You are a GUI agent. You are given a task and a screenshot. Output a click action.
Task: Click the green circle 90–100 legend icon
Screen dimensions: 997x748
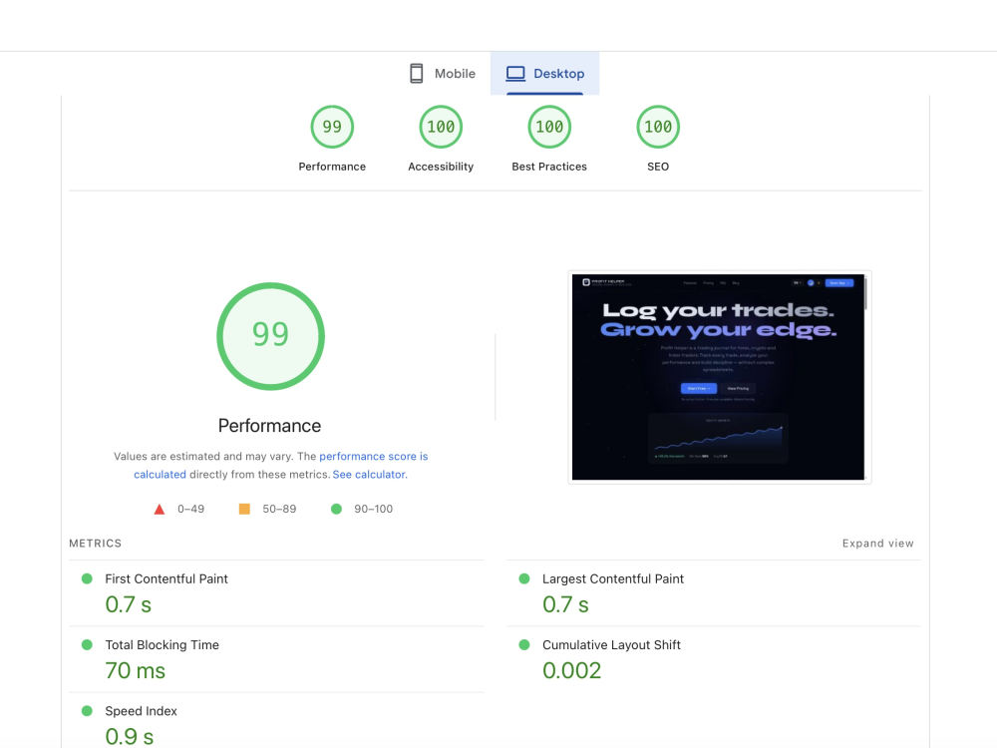click(336, 509)
